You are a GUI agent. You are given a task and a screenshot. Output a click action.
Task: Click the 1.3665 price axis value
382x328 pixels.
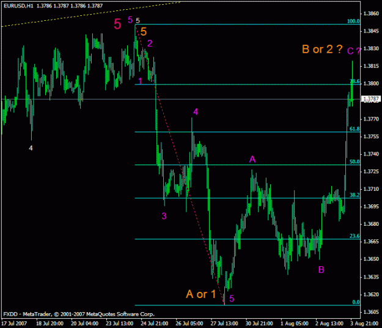371,242
